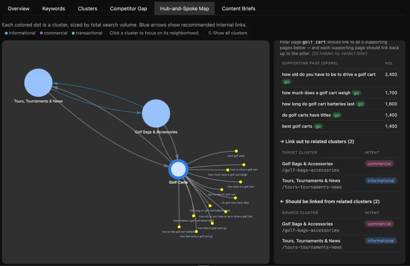410x266 pixels.
Task: Click the 1,700 volume value
Action: click(x=391, y=93)
